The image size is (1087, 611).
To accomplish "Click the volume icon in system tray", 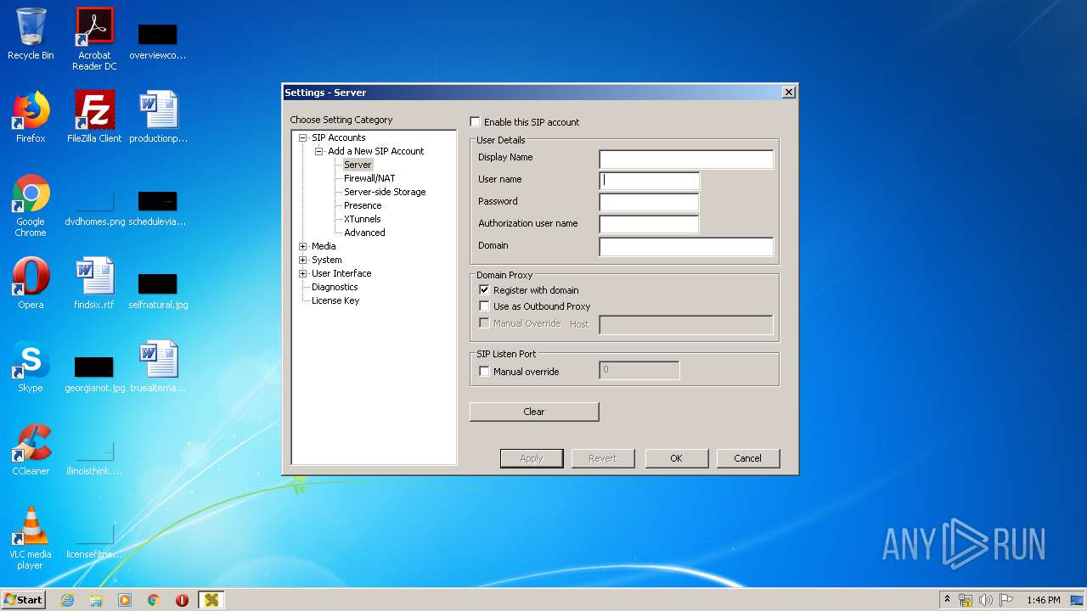I will pos(986,600).
